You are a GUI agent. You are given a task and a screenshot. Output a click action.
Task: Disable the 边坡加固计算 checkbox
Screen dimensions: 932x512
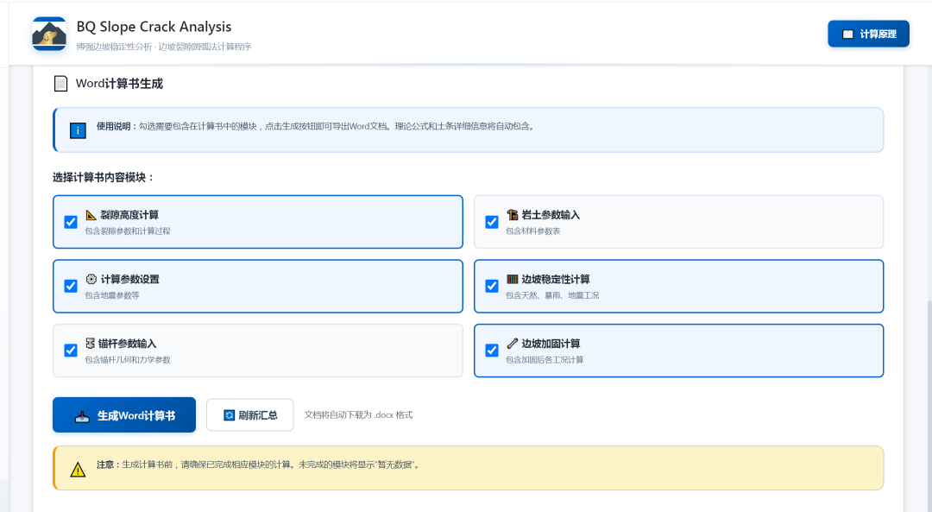tap(492, 351)
